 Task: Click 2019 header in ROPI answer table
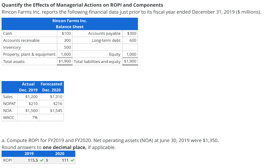(x=29, y=154)
